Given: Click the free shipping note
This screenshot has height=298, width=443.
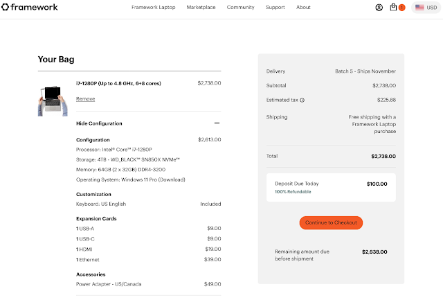Looking at the screenshot, I should (x=372, y=124).
